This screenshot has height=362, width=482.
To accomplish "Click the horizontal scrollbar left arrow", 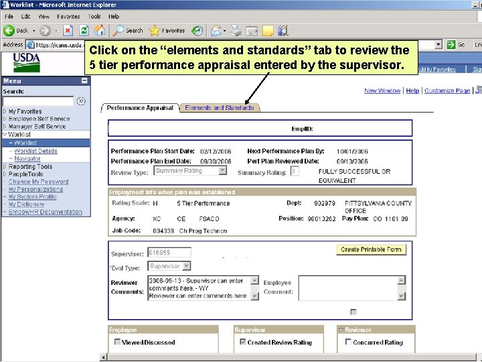I will [104, 357].
